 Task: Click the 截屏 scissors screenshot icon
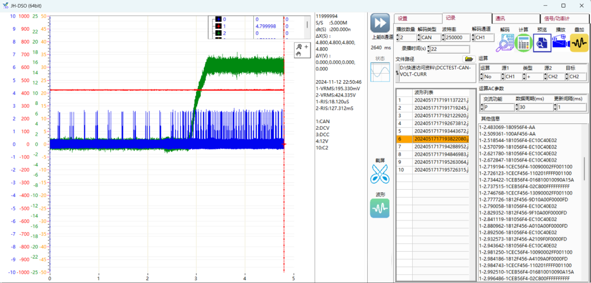pyautogui.click(x=380, y=174)
